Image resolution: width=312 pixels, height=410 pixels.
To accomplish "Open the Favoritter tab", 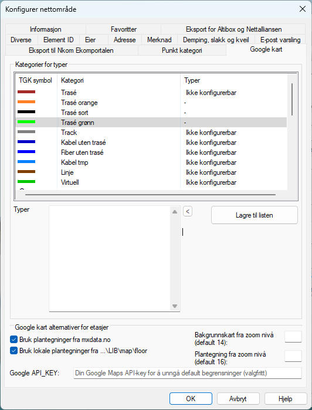I will click(x=123, y=29).
